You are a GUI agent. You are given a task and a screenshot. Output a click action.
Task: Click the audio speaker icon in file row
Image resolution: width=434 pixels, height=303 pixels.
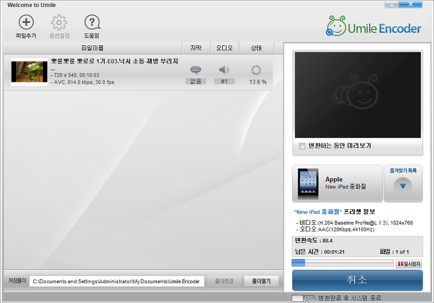point(224,70)
